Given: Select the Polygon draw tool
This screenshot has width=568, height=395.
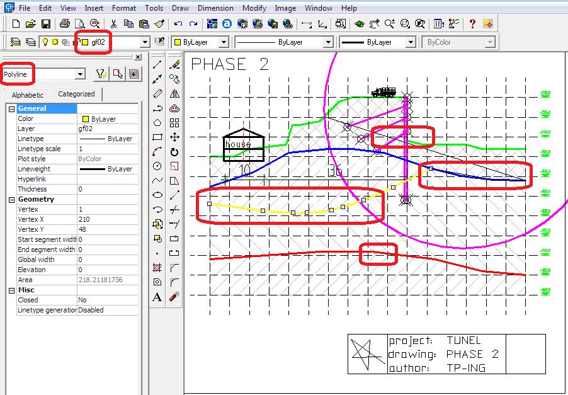Looking at the screenshot, I should 157,123.
